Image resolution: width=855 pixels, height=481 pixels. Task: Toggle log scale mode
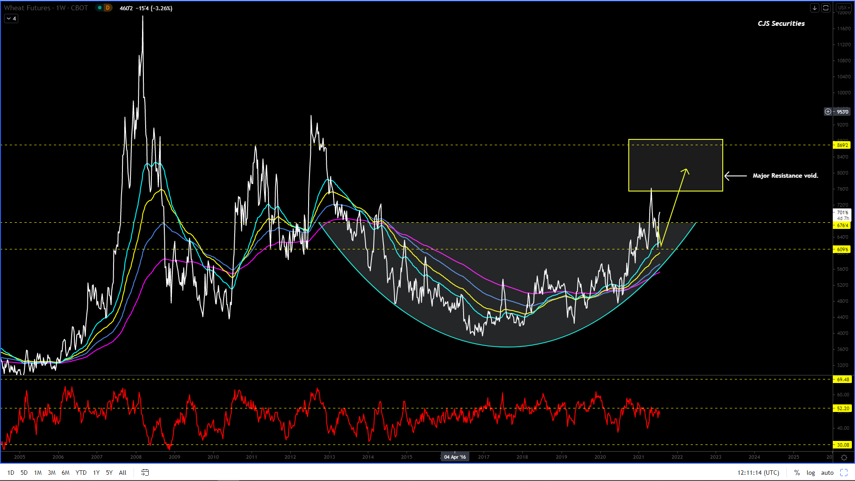[x=810, y=473]
